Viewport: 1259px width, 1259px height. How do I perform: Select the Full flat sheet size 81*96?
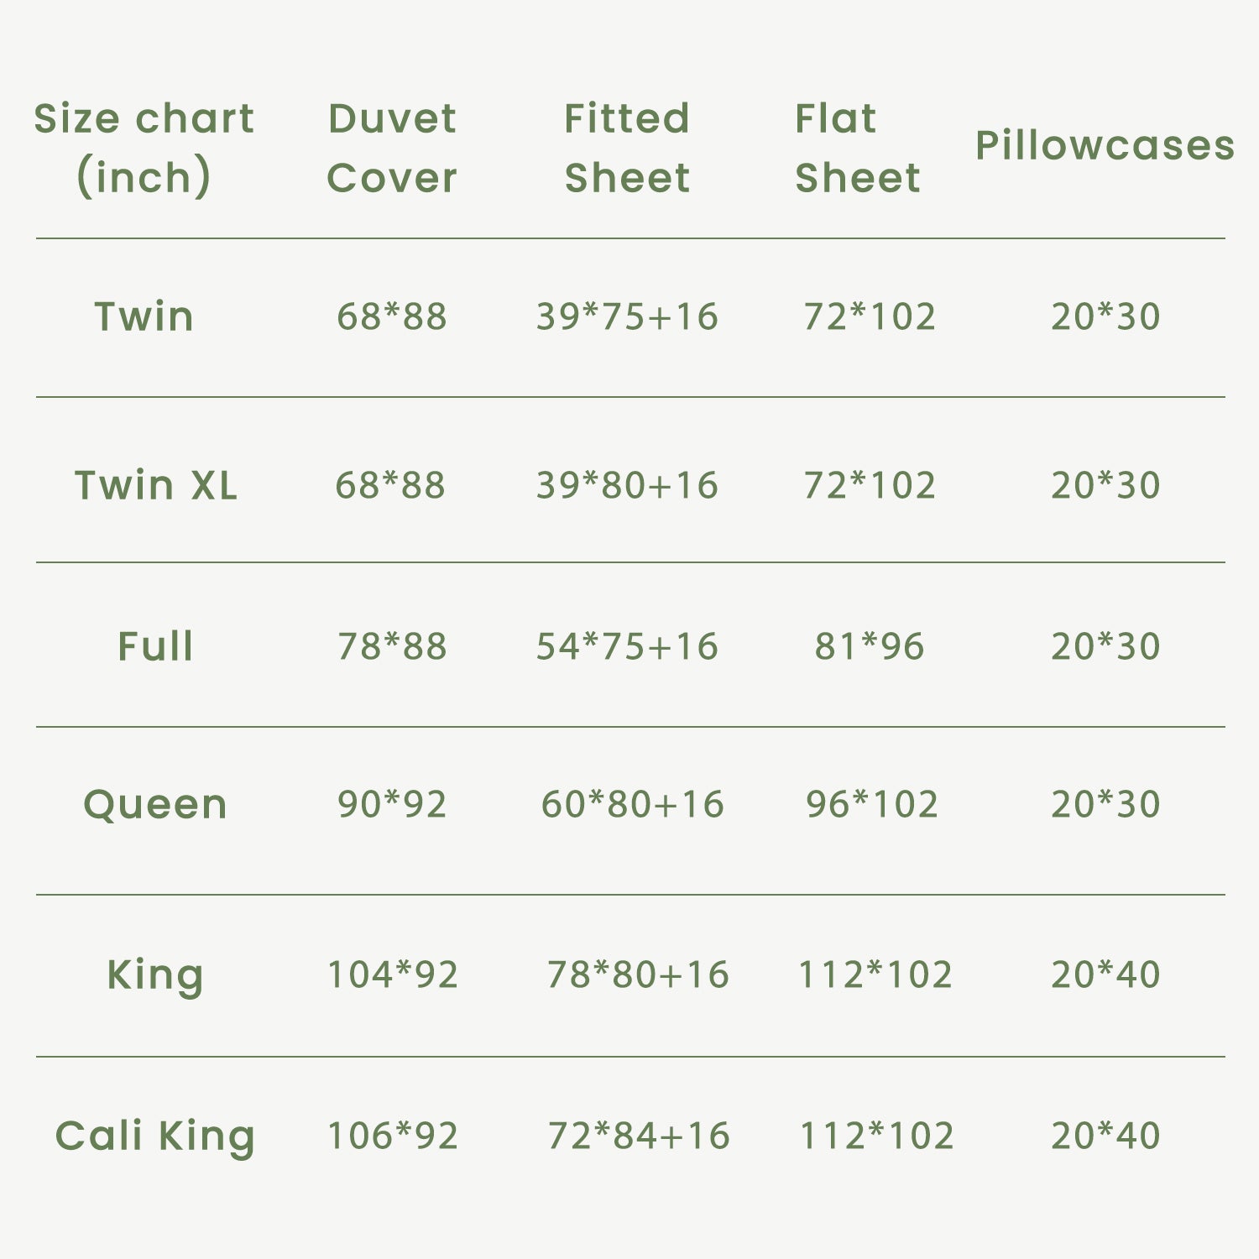click(870, 646)
